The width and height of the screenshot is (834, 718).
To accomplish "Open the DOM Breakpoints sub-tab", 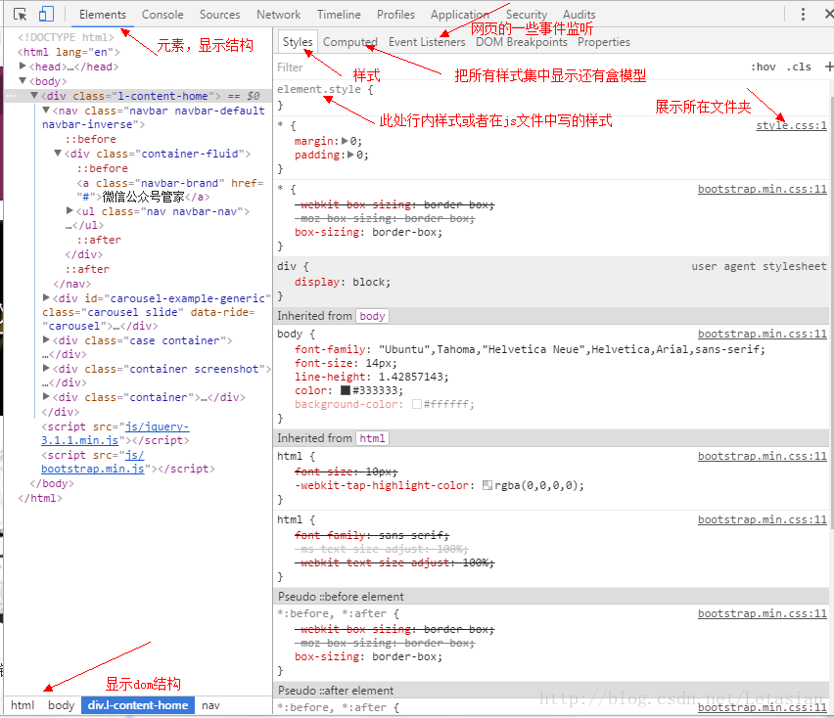I will [x=521, y=42].
